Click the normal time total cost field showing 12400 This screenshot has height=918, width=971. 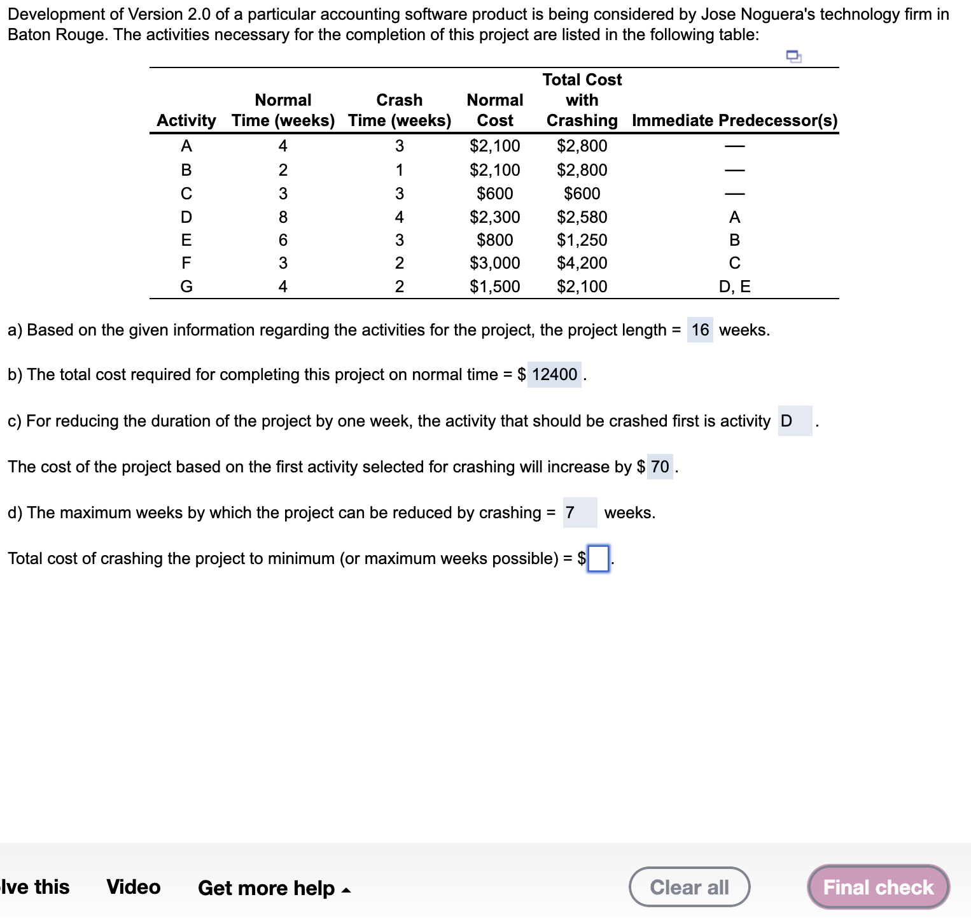(554, 374)
